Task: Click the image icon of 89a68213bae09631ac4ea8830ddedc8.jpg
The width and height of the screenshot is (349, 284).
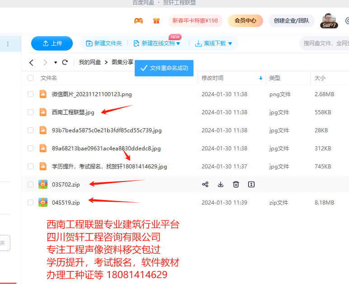Action: coord(43,148)
